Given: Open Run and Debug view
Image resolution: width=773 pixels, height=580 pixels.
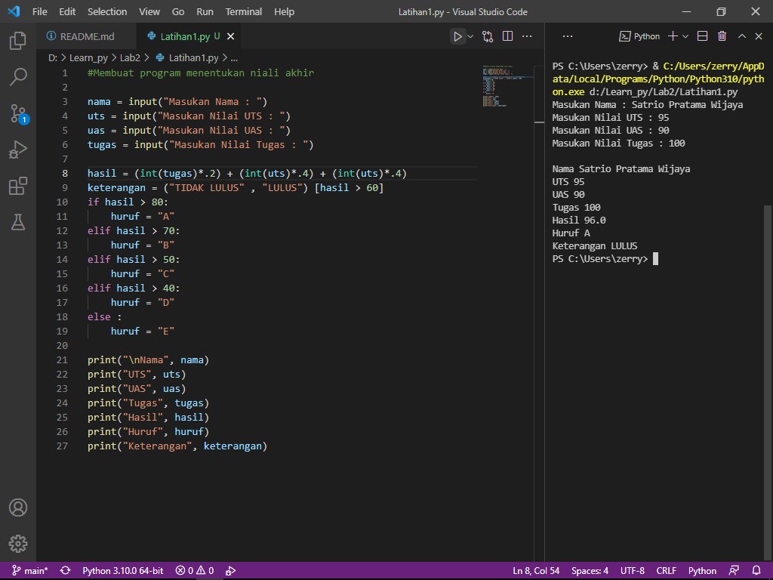Looking at the screenshot, I should (x=18, y=150).
